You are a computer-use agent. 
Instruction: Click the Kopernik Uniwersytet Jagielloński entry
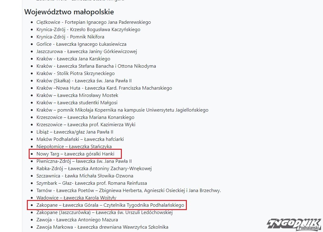[122, 110]
